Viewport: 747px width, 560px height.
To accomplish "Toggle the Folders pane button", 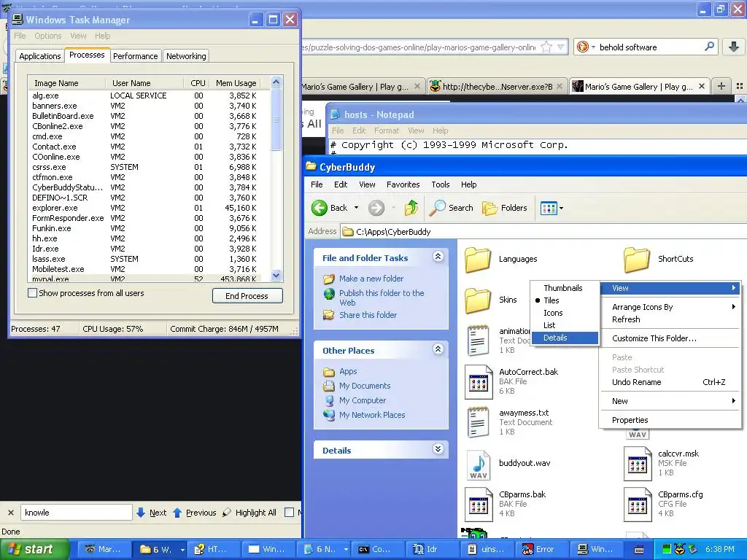I will 505,208.
